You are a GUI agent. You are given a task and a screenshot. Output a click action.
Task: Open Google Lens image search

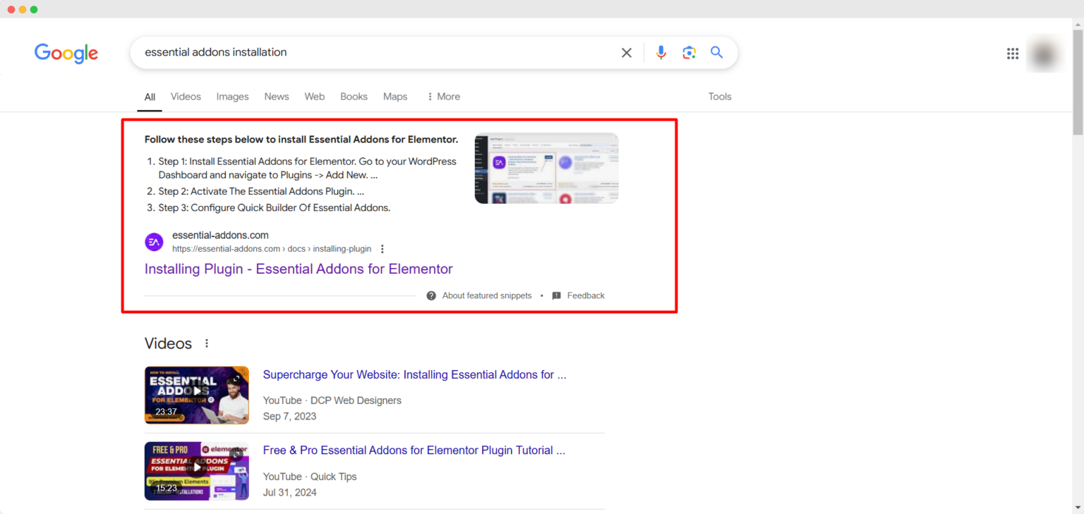689,52
